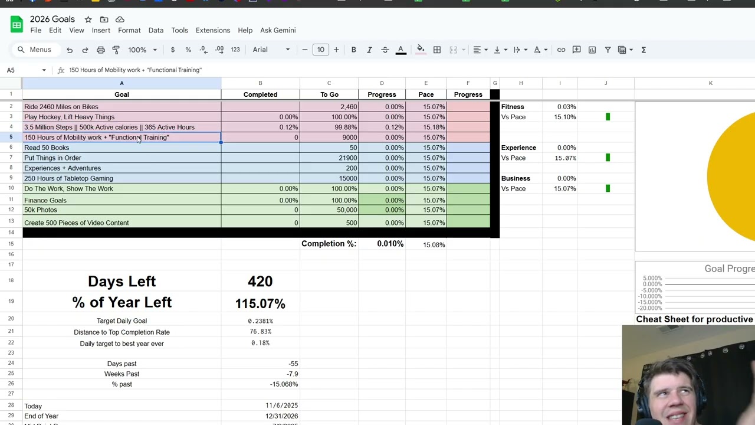
Task: Open the table views icon
Action: (x=622, y=50)
